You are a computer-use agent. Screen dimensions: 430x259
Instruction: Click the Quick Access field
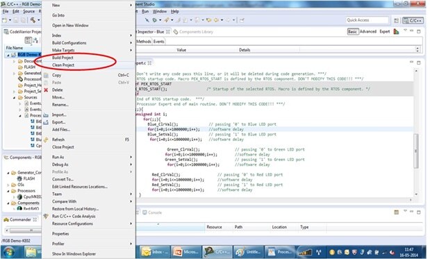pos(367,20)
